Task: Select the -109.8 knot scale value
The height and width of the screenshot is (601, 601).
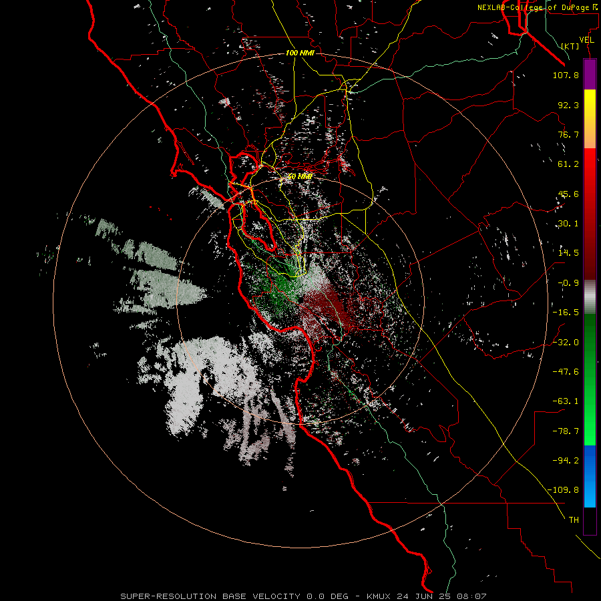Action: click(564, 490)
